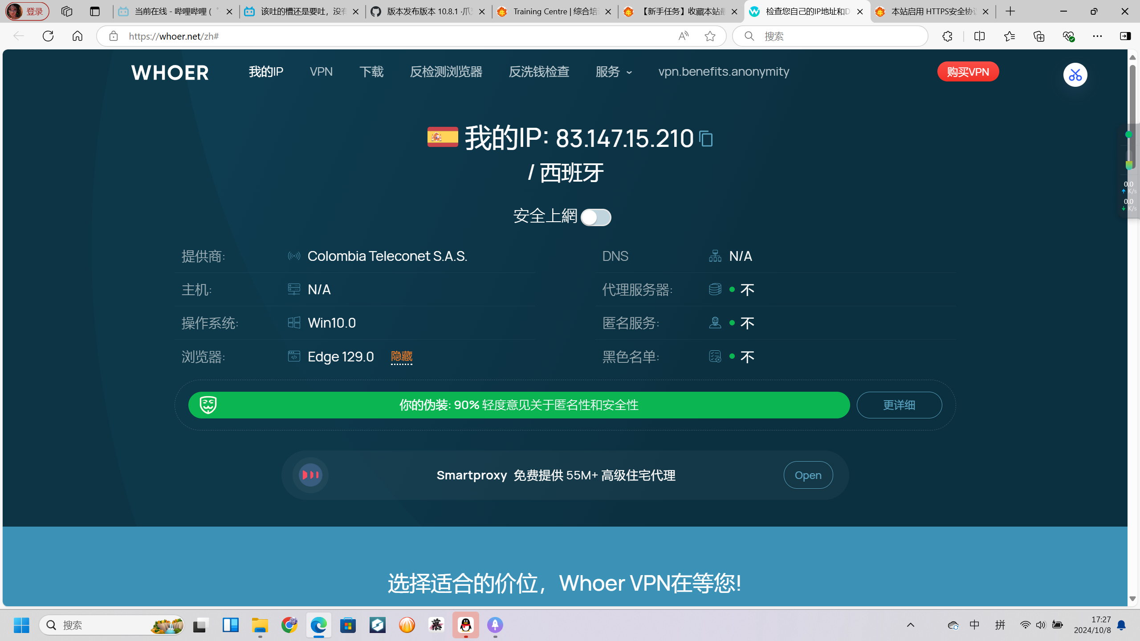Click the WHOER logo

170,73
